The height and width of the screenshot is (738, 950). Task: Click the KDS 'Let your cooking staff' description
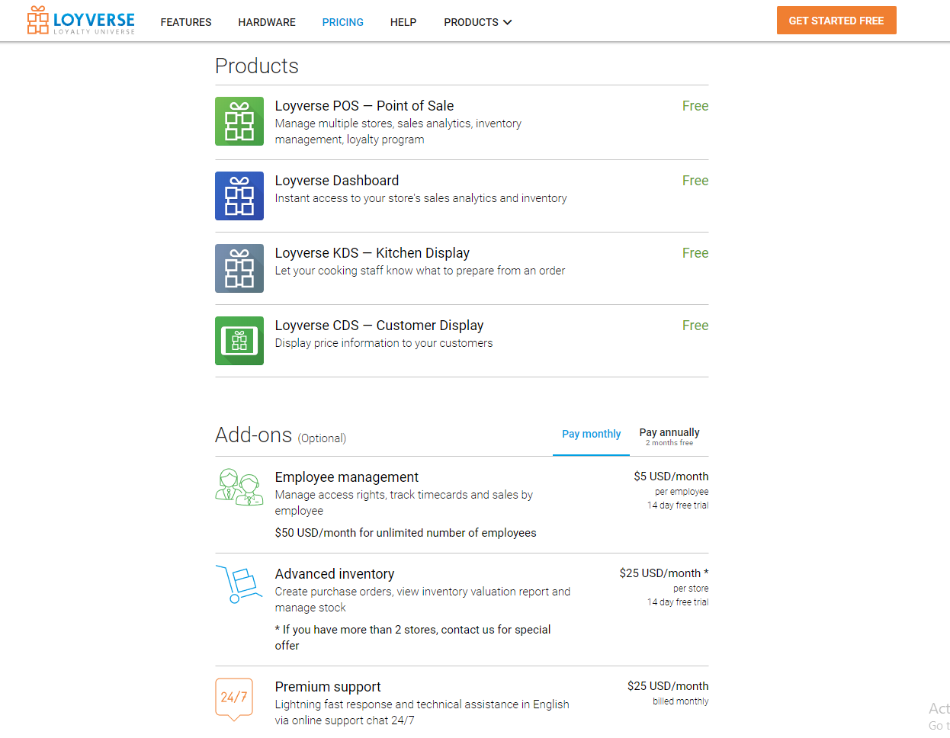pos(420,271)
